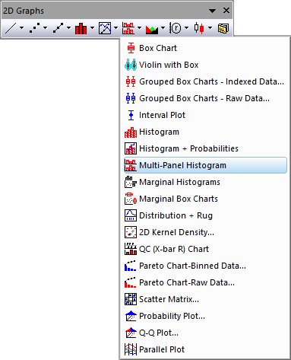Select the Stock candlestick chart icon
The height and width of the screenshot is (360, 291).
click(199, 28)
